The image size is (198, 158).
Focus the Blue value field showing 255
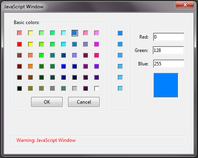click(x=168, y=64)
